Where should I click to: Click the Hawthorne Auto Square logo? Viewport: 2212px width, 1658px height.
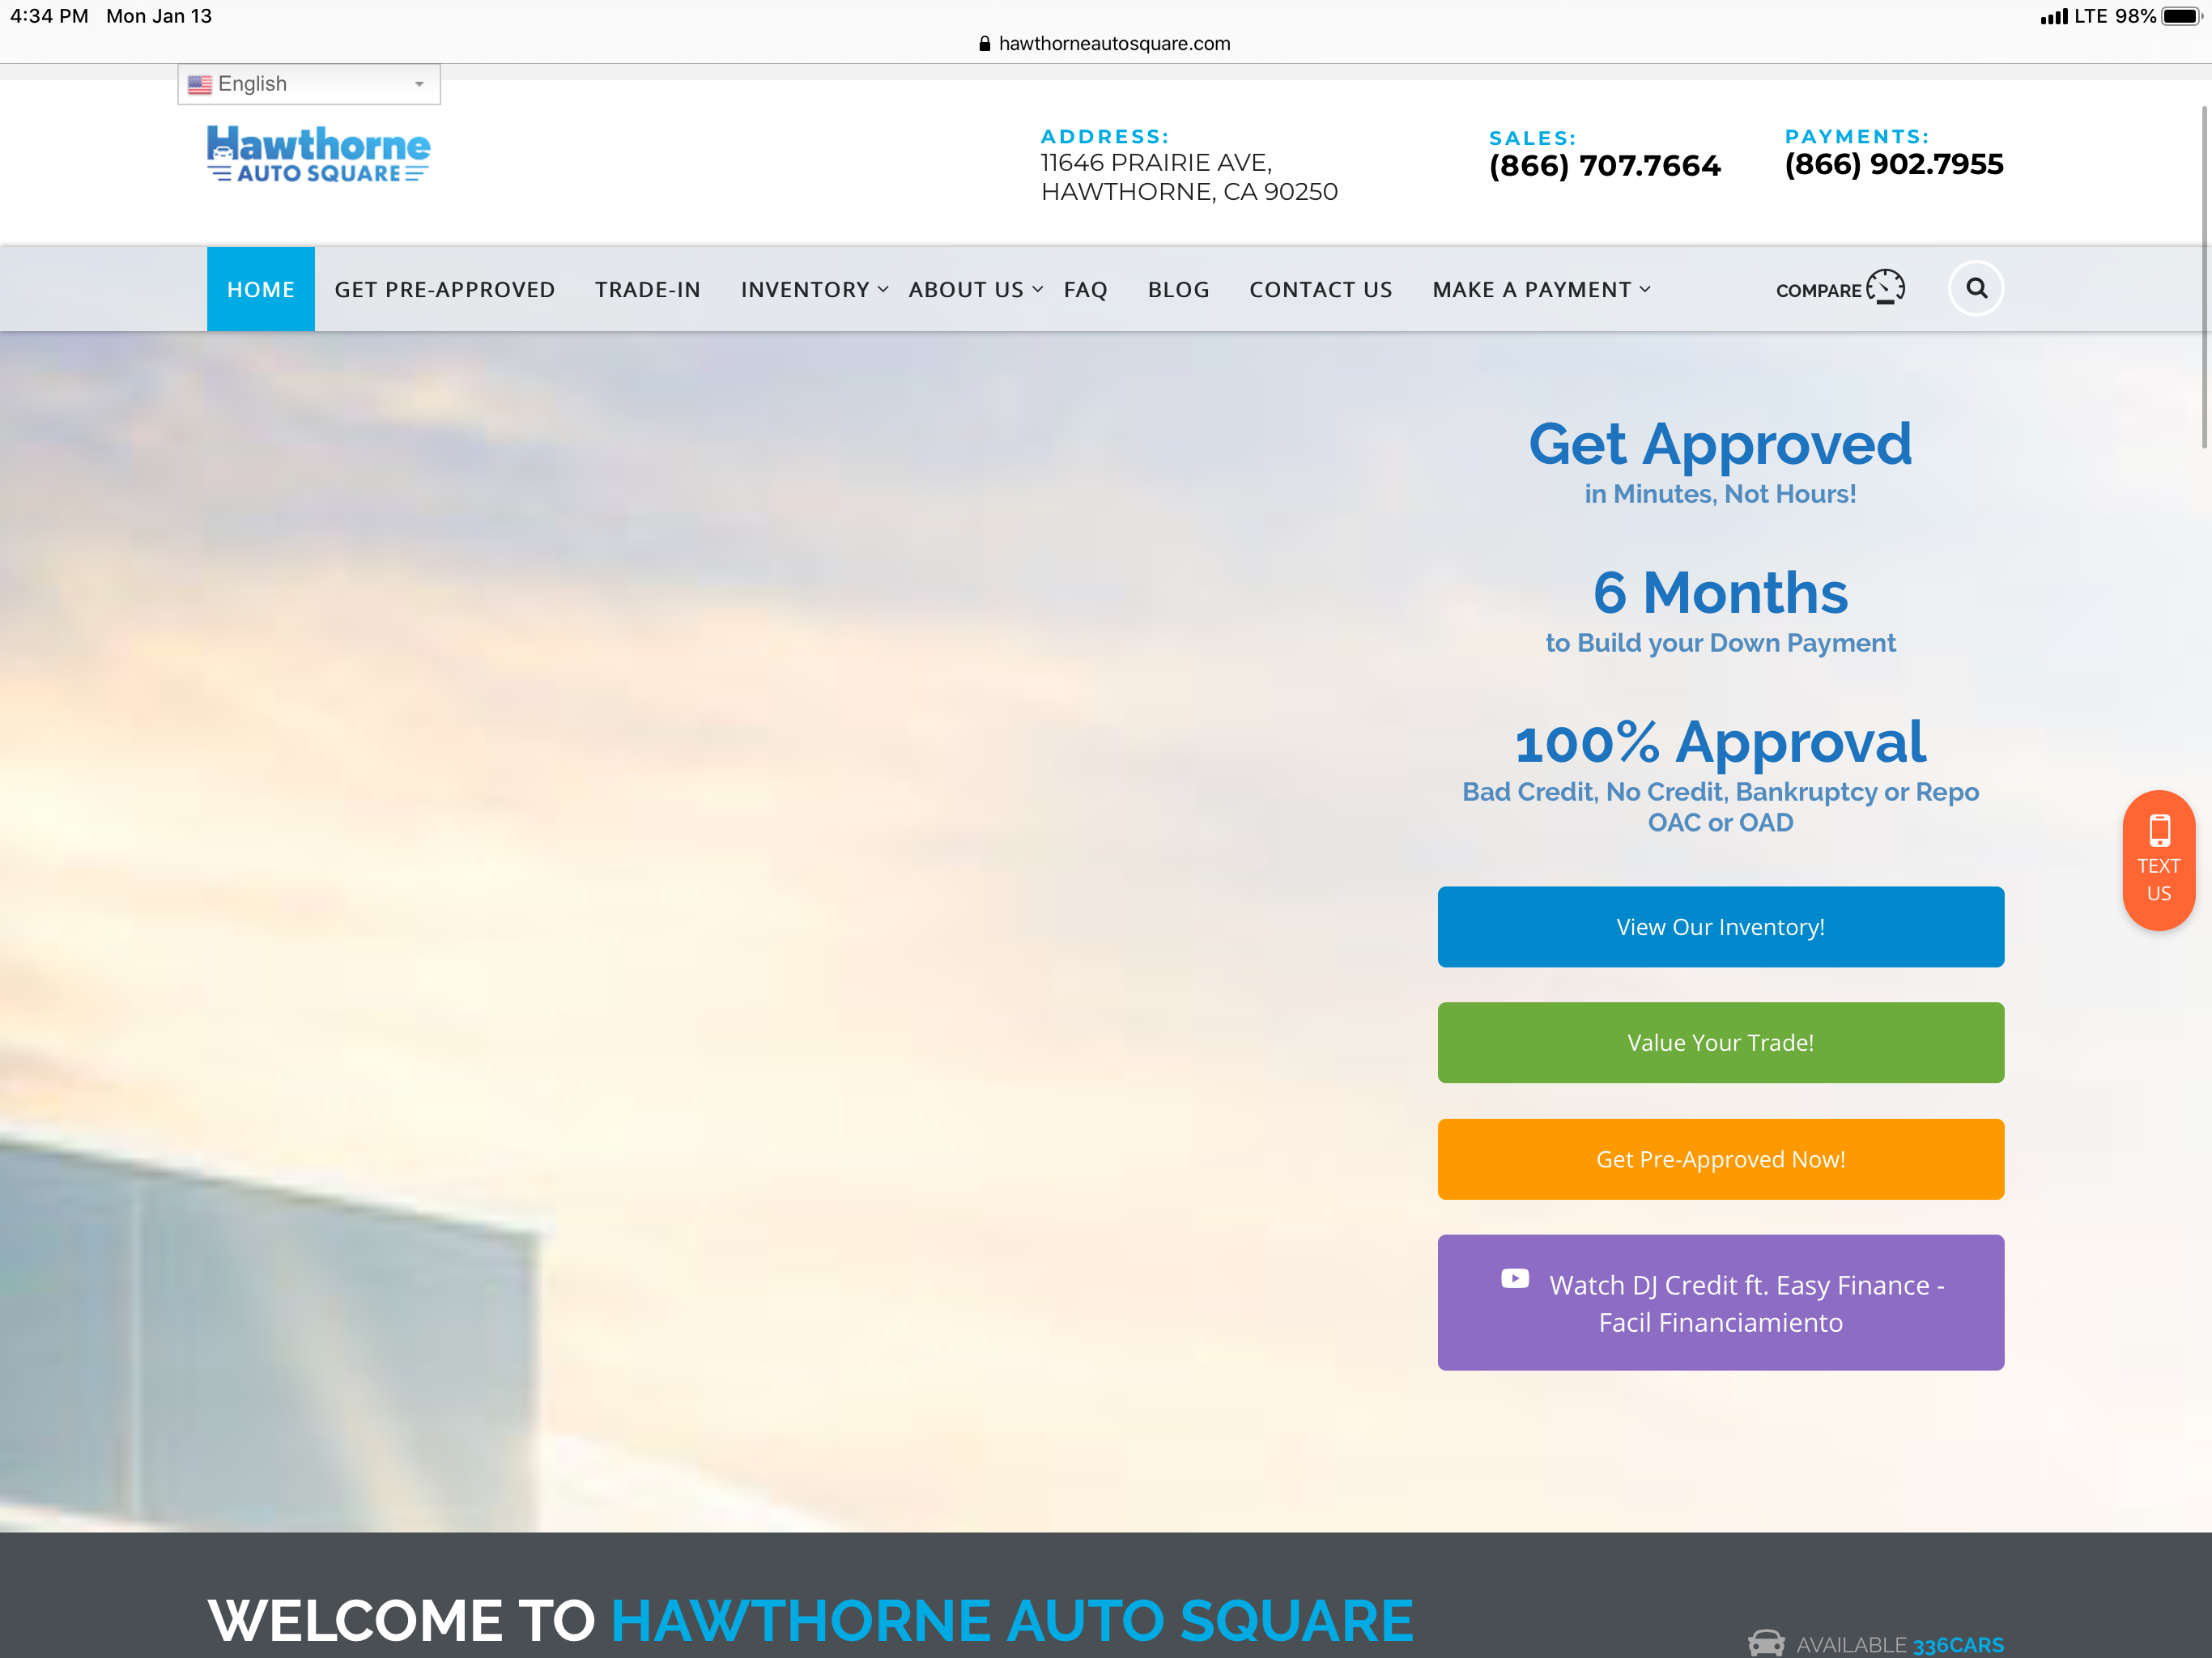pyautogui.click(x=318, y=154)
